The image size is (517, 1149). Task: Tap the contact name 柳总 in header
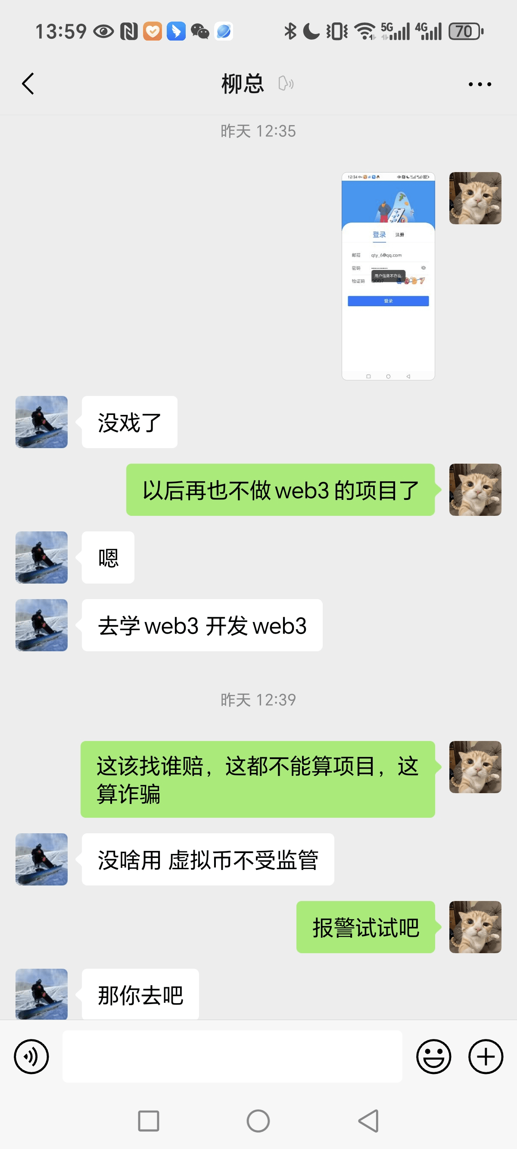tap(243, 83)
